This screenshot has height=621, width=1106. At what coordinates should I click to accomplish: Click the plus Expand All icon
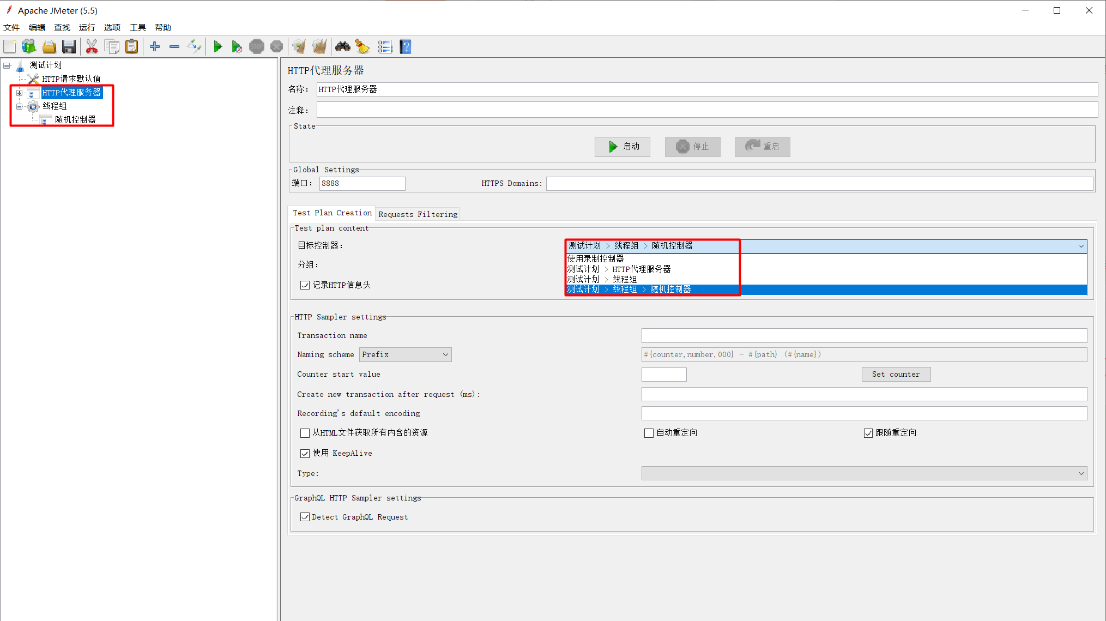tap(155, 47)
